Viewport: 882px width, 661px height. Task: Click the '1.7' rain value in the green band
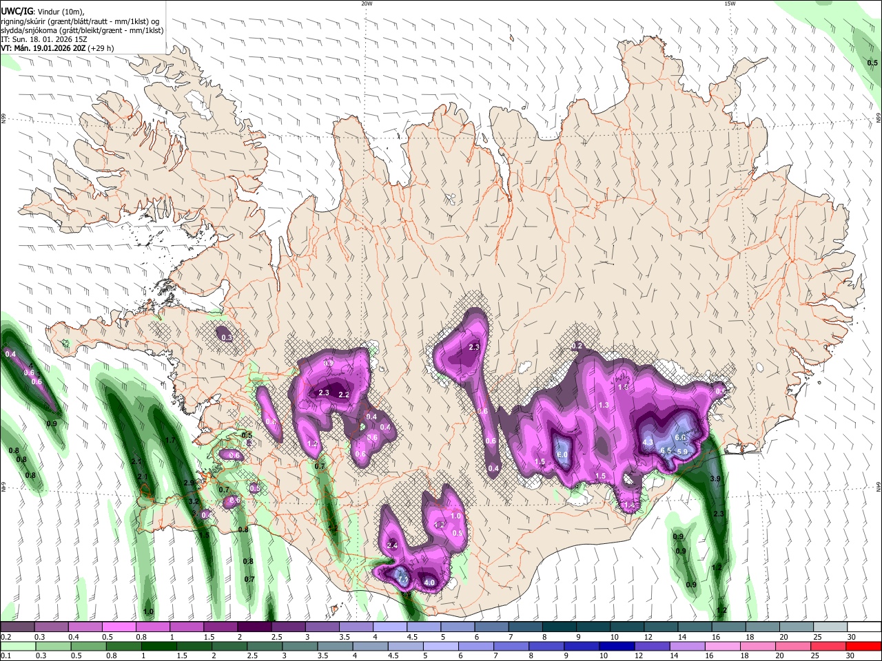(x=170, y=439)
